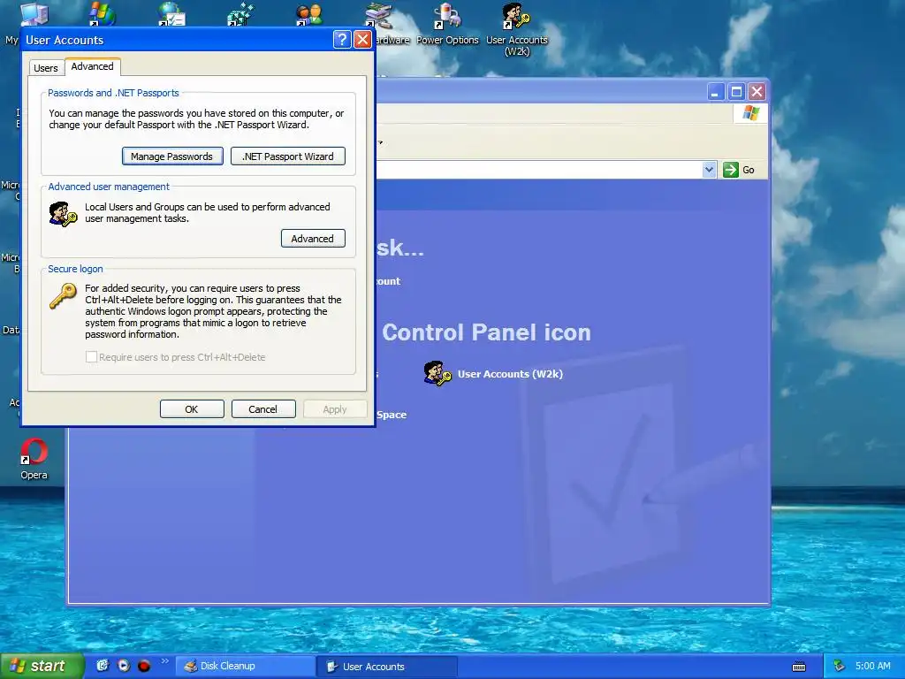Open Manage Passwords
The image size is (905, 679).
[x=172, y=156]
